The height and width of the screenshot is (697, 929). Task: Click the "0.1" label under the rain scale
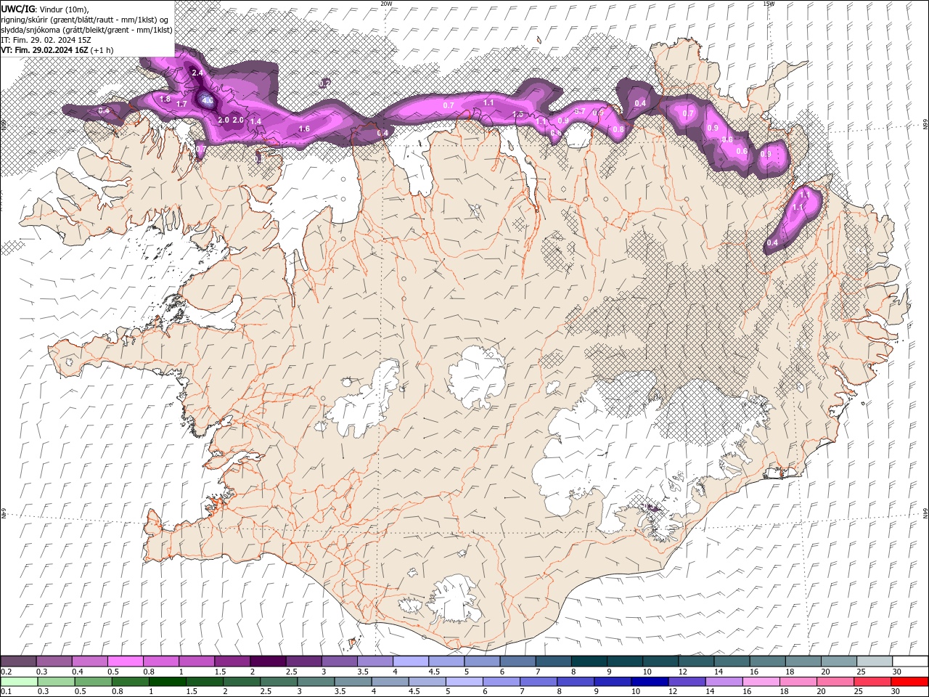tap(6, 692)
